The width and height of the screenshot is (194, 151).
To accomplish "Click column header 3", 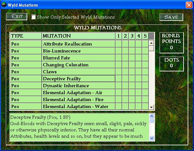I will coord(132,36).
